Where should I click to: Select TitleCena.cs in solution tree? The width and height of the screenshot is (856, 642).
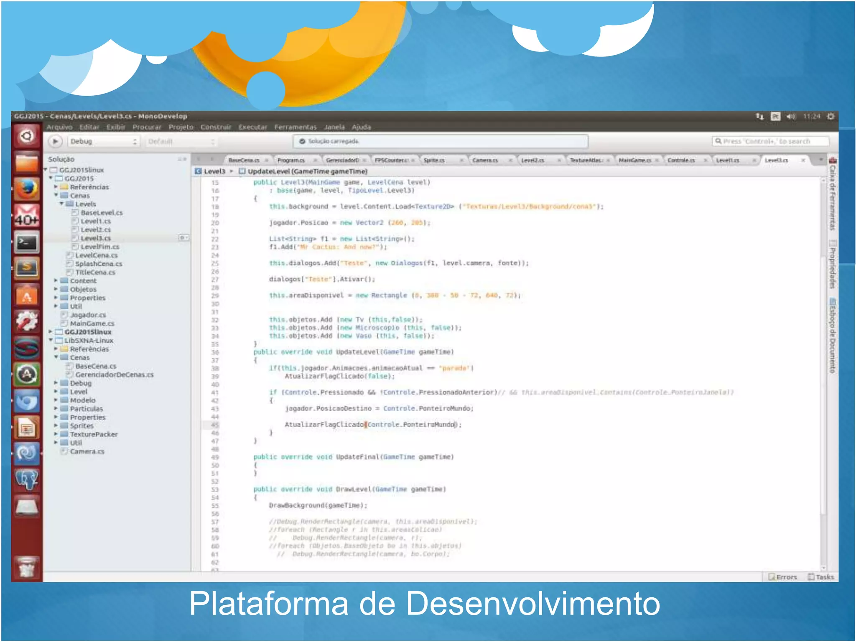[x=95, y=272]
